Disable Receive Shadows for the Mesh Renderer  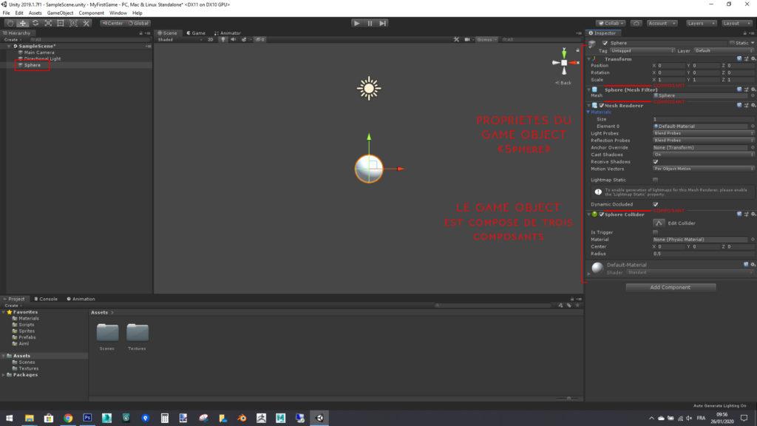[x=655, y=161]
